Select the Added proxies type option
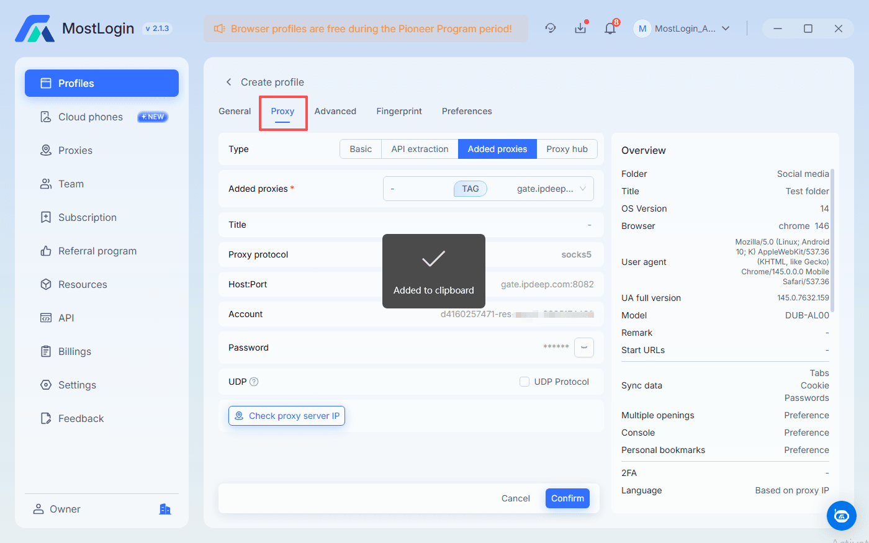The image size is (869, 543). 497,149
